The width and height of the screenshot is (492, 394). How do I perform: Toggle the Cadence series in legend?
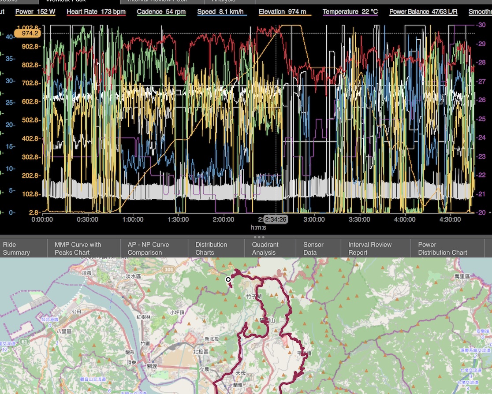(161, 12)
